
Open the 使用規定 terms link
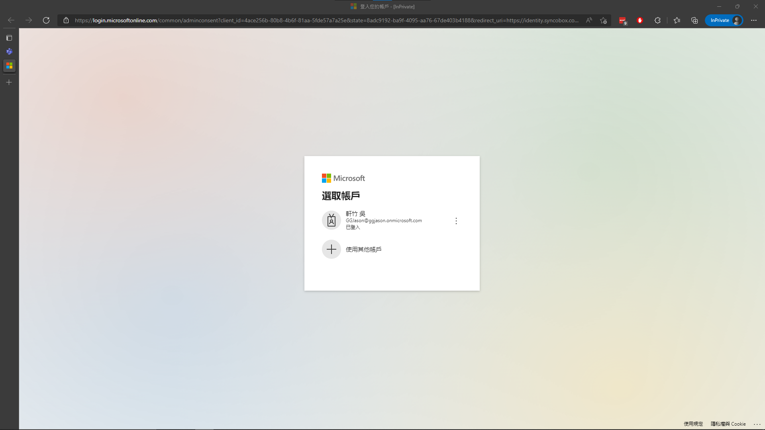tap(693, 424)
